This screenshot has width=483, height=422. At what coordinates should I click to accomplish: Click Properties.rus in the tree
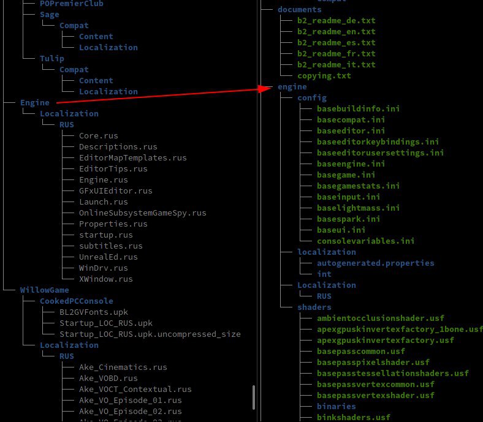113,224
